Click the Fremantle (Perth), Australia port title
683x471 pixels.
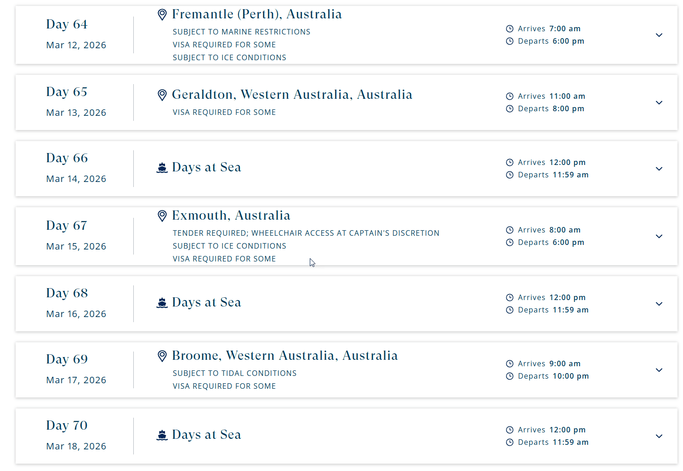257,14
